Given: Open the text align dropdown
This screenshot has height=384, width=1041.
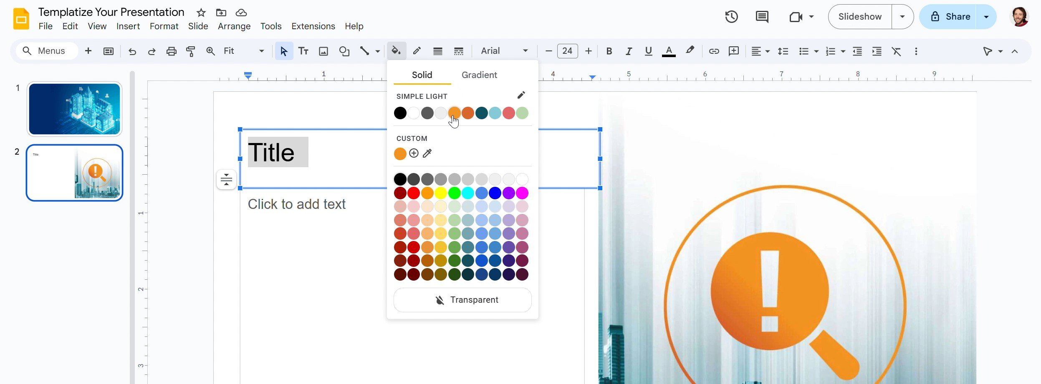Looking at the screenshot, I should click(760, 51).
